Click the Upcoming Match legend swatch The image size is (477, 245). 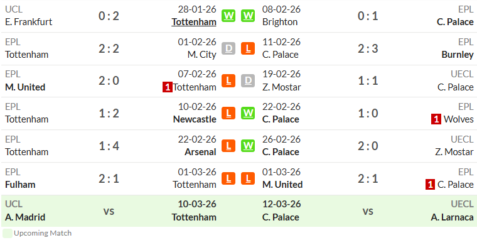click(8, 234)
